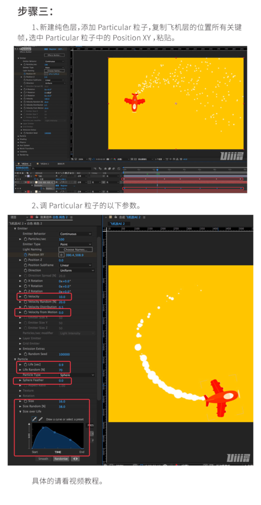261x505 pixels.
Task: Expand Sphere Feather property twirl
Action: tap(20, 381)
